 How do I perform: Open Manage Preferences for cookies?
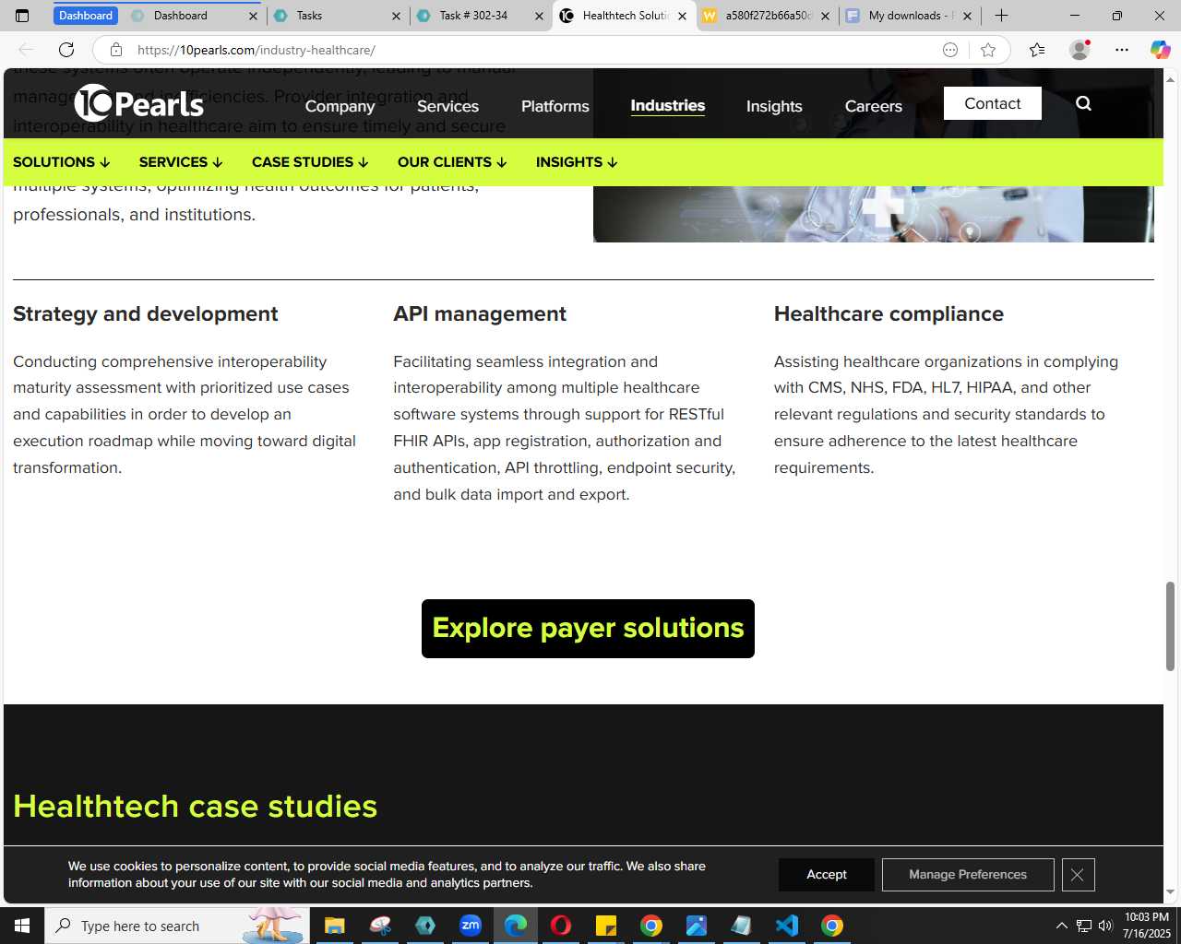click(x=968, y=875)
